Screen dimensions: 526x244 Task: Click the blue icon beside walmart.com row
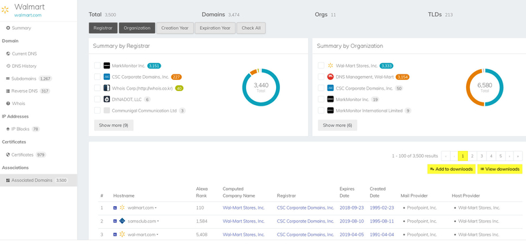click(115, 208)
